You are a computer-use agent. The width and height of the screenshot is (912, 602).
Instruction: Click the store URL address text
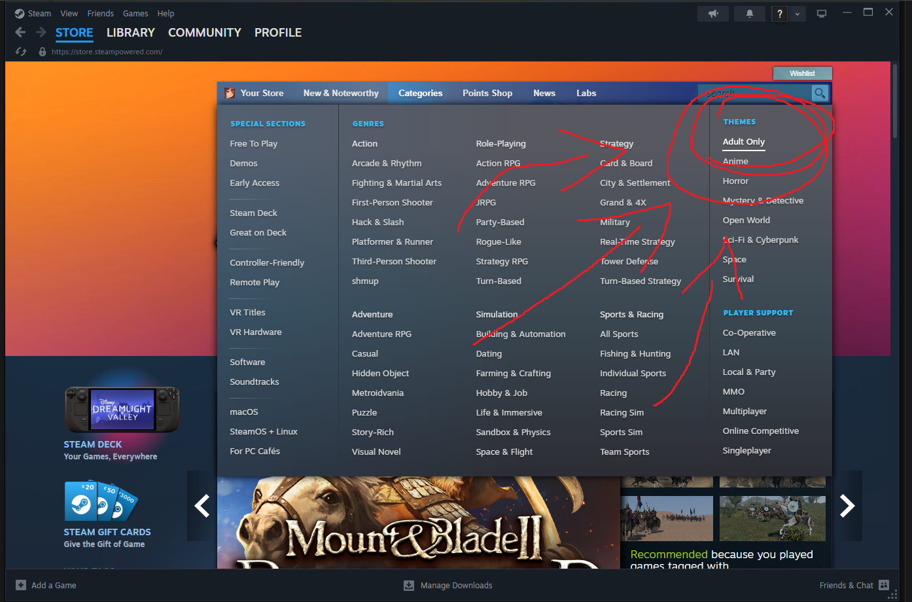[x=107, y=52]
